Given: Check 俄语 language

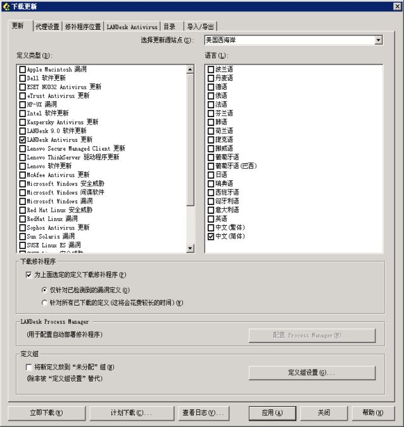Looking at the screenshot, I should click(x=211, y=96).
